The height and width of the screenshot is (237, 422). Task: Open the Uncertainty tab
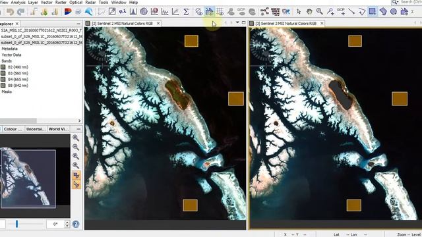click(36, 129)
